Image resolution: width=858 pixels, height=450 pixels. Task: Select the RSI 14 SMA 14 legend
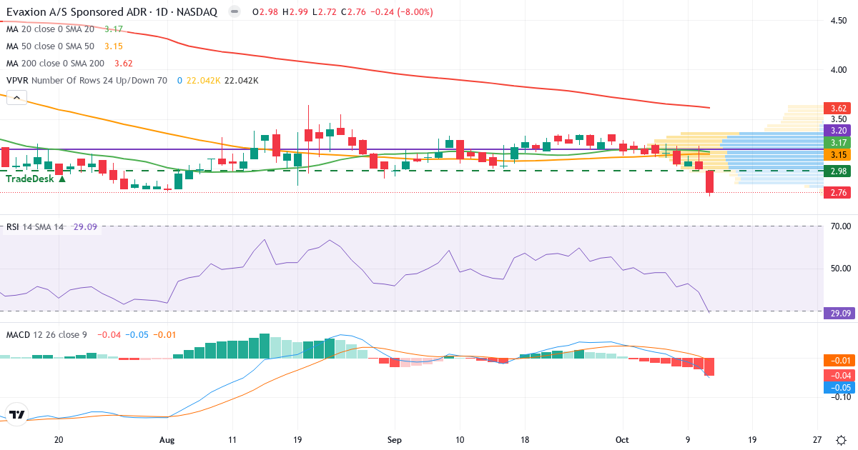click(x=35, y=226)
